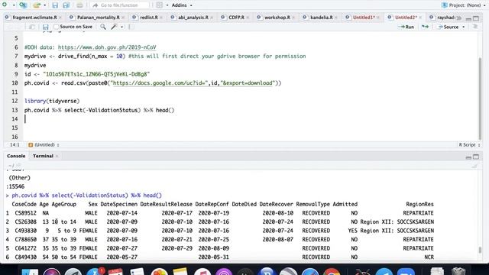Expand the recent files dropdown arrow
The width and height of the screenshot is (489, 275).
(44, 5)
